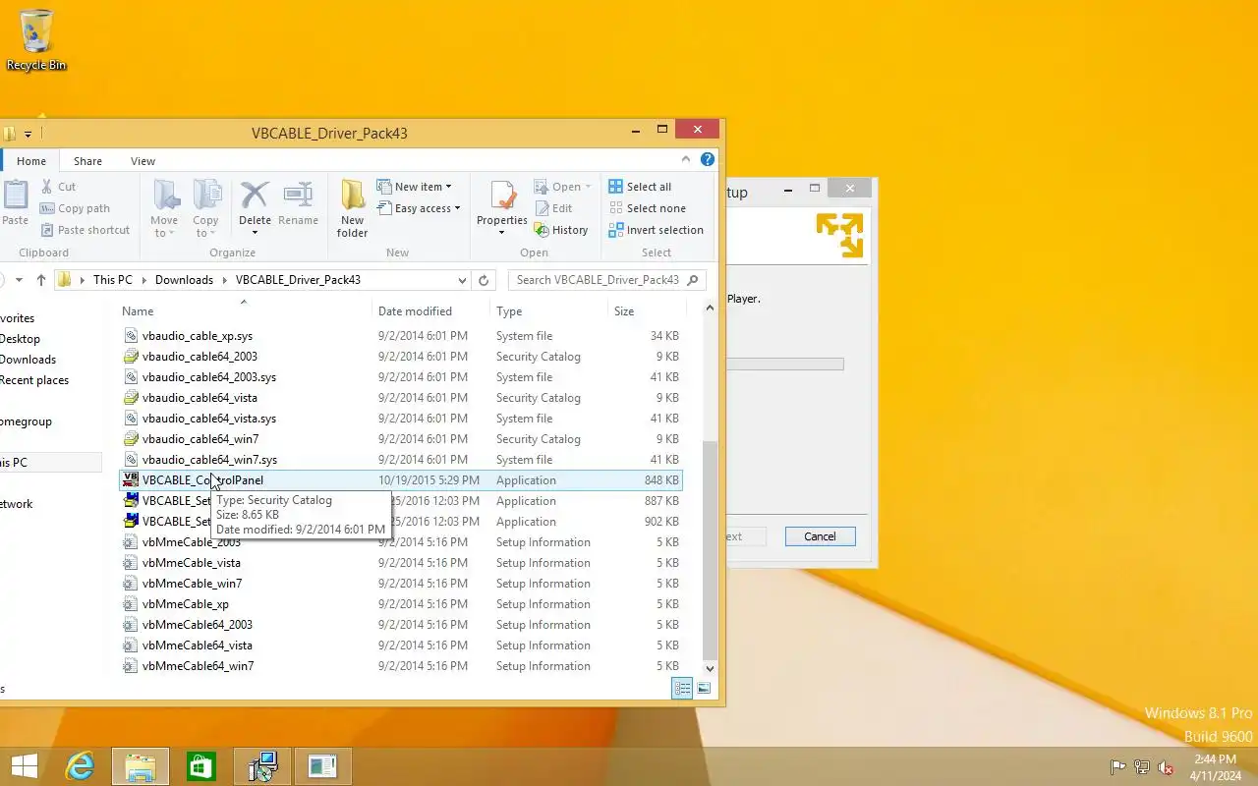This screenshot has width=1258, height=786.
Task: Open the Copy to command
Action: pyautogui.click(x=205, y=208)
